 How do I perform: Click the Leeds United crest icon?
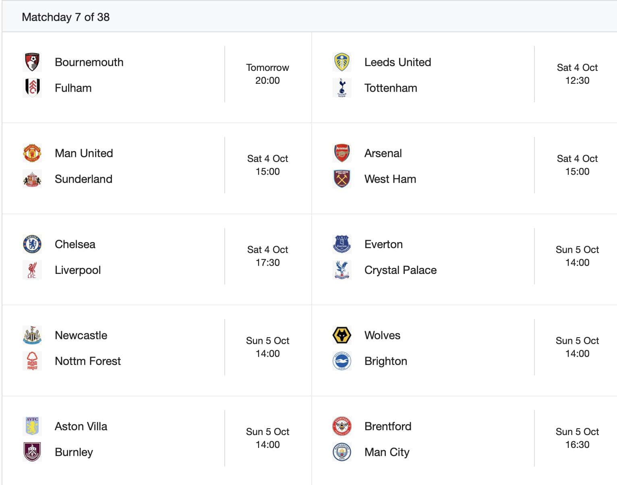click(x=342, y=62)
